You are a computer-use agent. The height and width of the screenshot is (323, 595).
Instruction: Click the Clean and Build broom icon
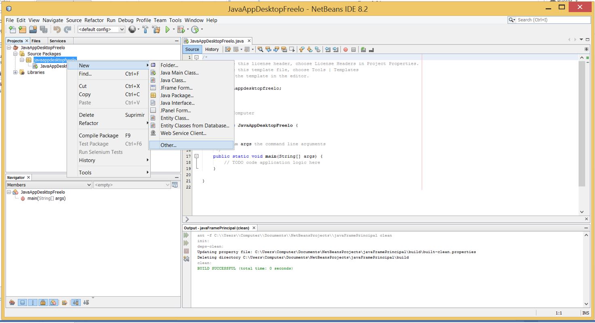tap(156, 30)
